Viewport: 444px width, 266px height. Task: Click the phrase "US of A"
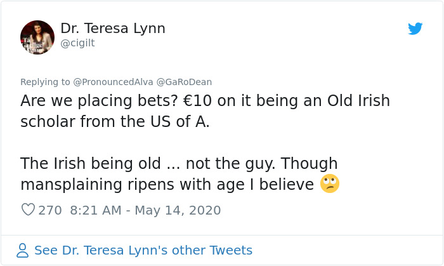click(x=177, y=122)
